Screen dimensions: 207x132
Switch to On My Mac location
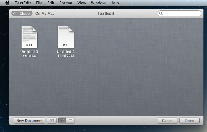(45, 13)
